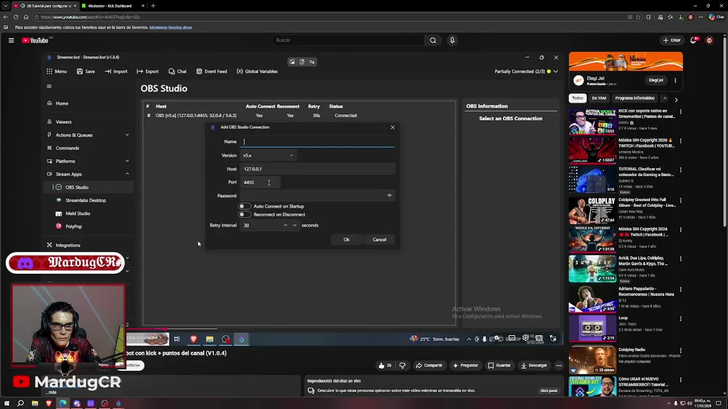
Task: Cancel the Add OBS Studio Connection dialog
Action: pyautogui.click(x=379, y=239)
